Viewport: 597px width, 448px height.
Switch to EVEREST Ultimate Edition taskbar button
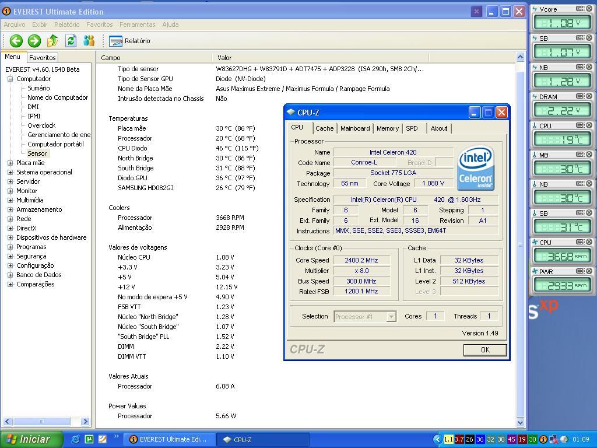click(x=170, y=440)
